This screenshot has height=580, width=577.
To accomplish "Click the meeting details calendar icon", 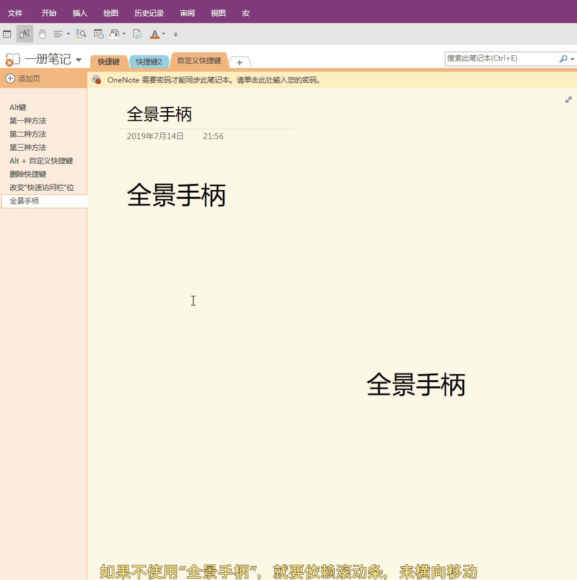I will click(x=98, y=34).
